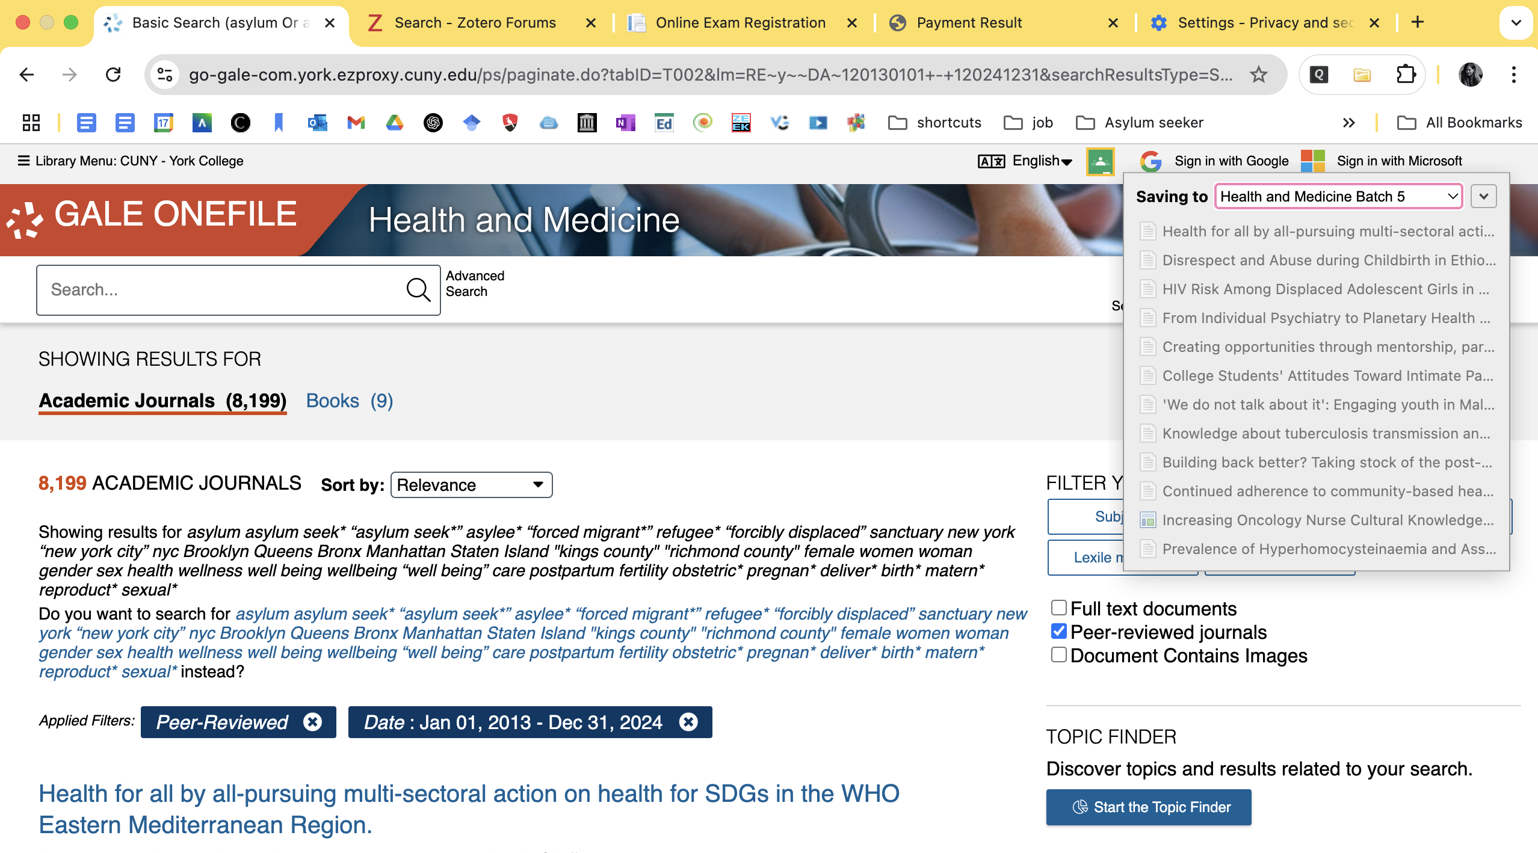Enable Full text documents checkbox
Image resolution: width=1538 pixels, height=853 pixels.
(x=1058, y=608)
